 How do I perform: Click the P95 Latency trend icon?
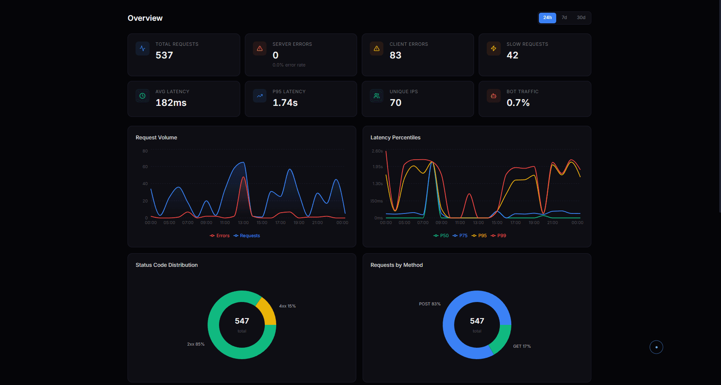(260, 96)
